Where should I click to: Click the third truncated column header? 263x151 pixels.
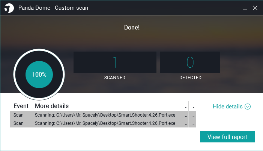pos(185,106)
